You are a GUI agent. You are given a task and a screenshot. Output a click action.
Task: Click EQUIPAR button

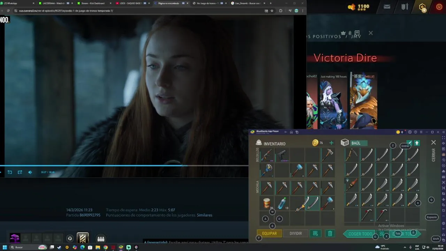pos(269,234)
